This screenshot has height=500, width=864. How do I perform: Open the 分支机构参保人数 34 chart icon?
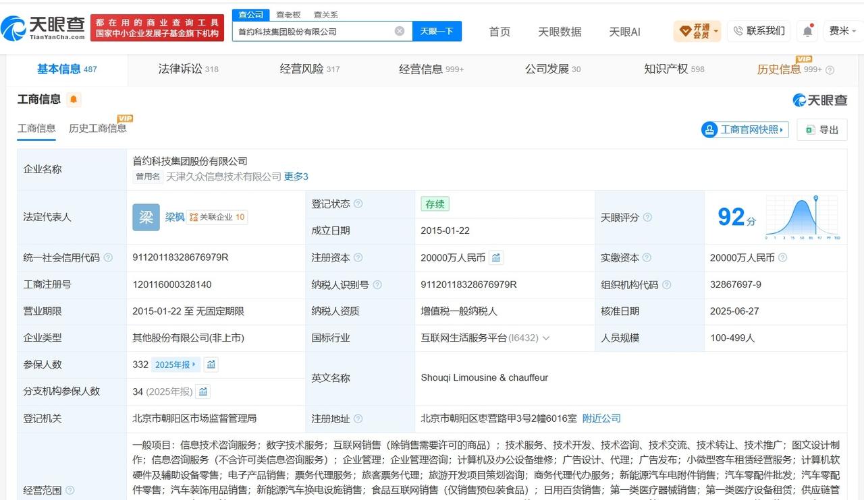pos(203,392)
